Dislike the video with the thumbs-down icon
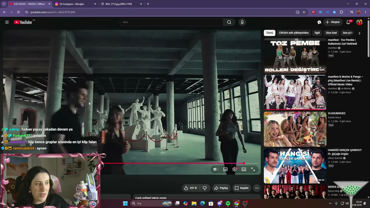 point(205,188)
